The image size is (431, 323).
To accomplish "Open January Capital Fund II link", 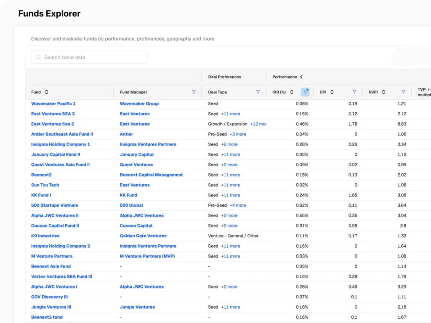I will [56, 154].
